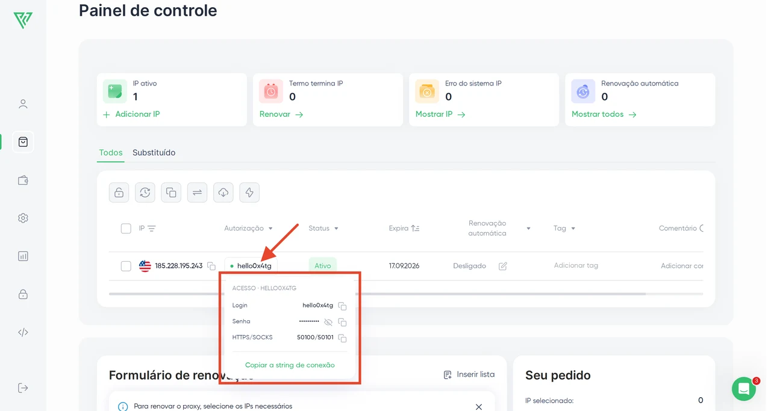Click the Termo termina IP alarm icon

pyautogui.click(x=271, y=91)
